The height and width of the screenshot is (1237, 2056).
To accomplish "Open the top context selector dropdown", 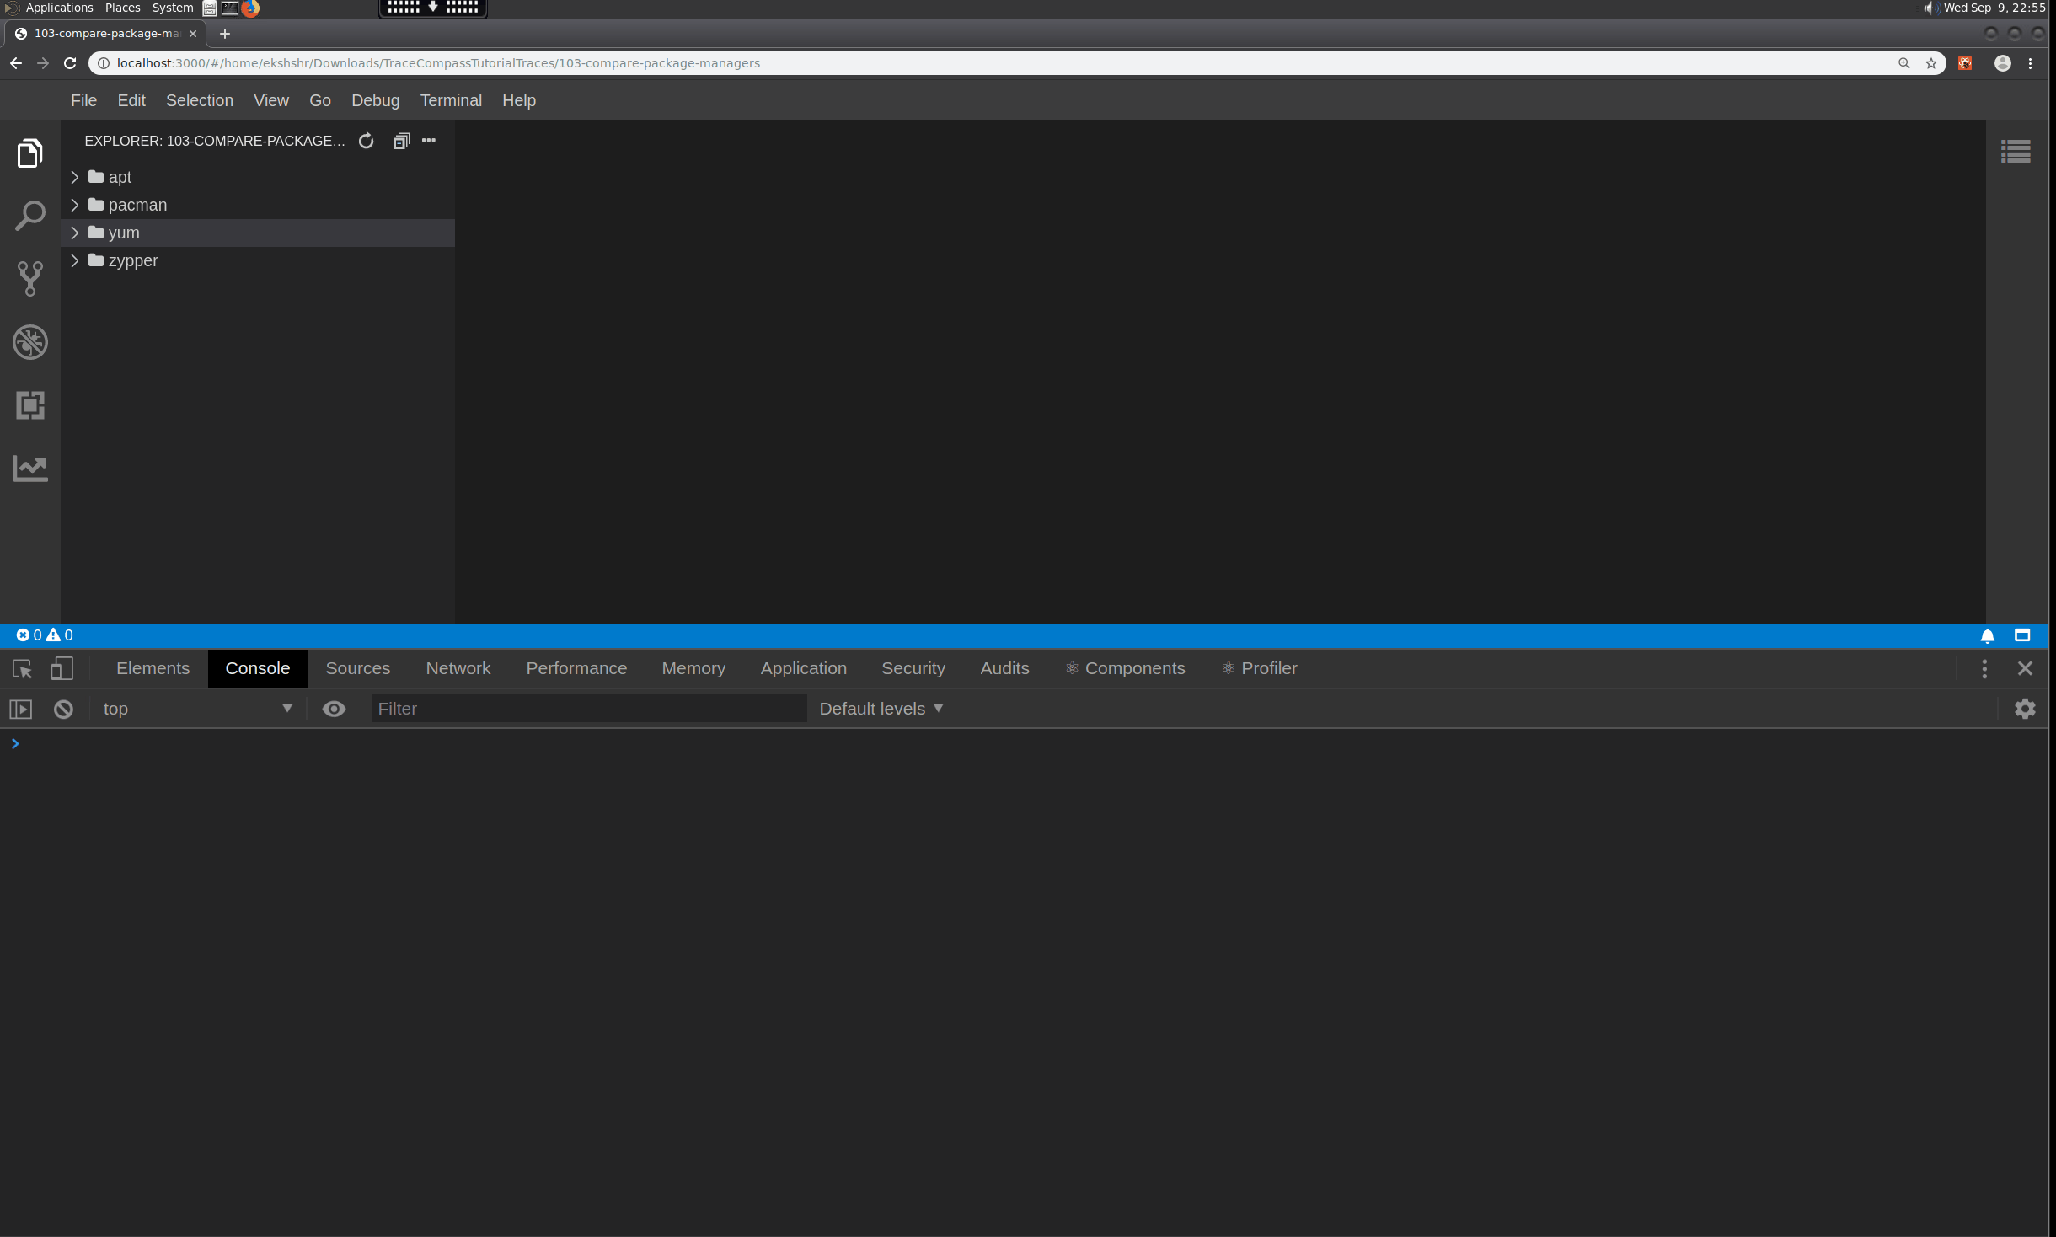I will point(197,709).
